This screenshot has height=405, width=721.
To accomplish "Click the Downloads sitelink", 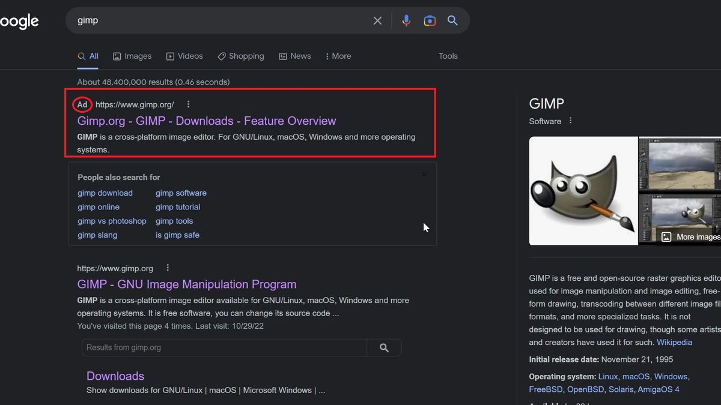I will [115, 376].
